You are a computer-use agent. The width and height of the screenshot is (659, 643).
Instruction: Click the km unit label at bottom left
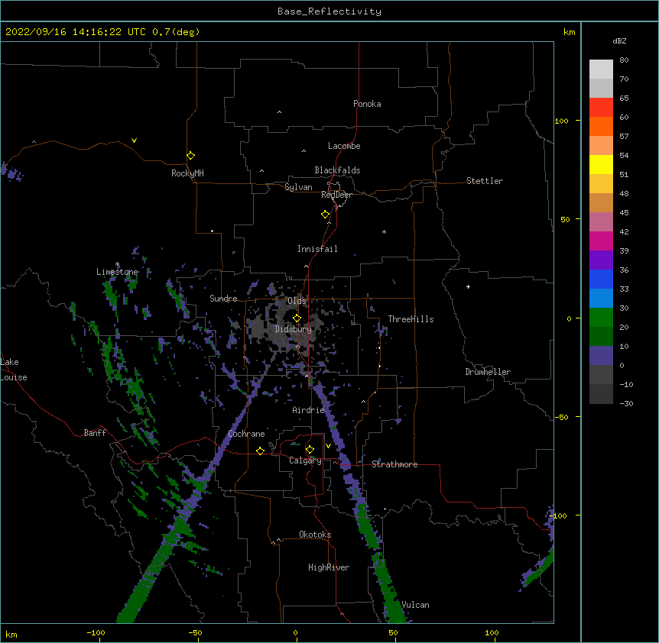[11, 635]
